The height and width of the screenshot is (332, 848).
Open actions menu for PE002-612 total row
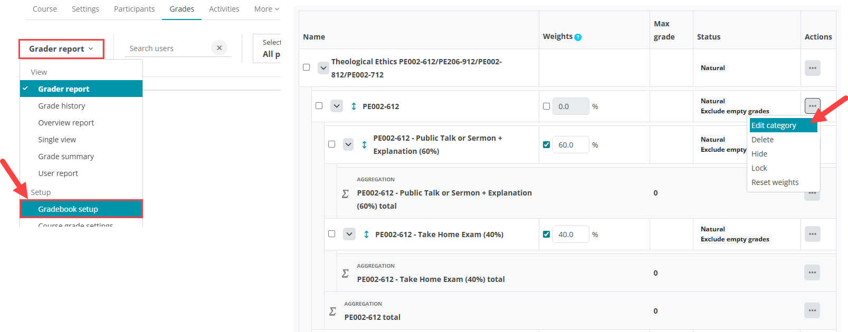tap(812, 310)
